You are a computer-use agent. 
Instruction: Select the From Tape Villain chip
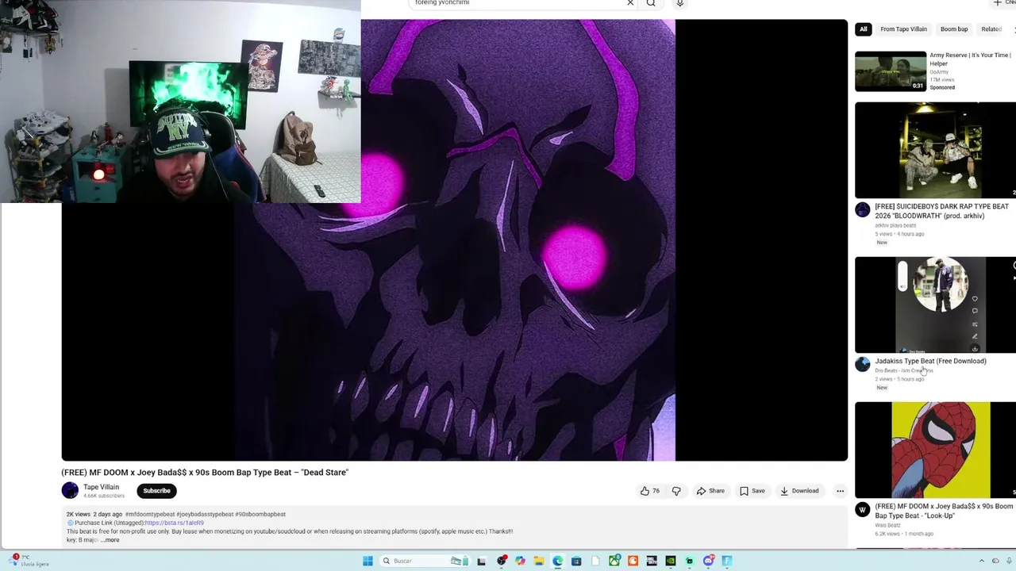coord(903,29)
